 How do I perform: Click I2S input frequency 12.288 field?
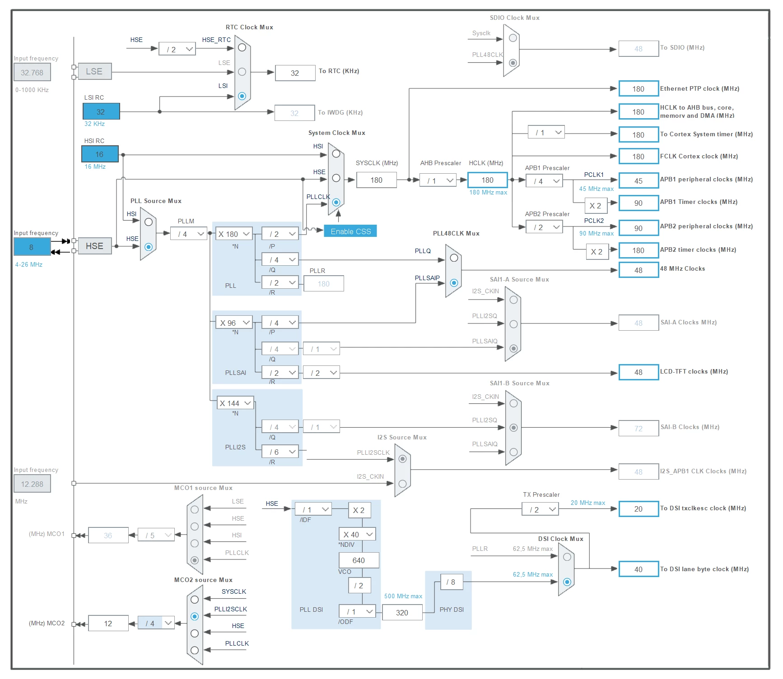pos(32,484)
